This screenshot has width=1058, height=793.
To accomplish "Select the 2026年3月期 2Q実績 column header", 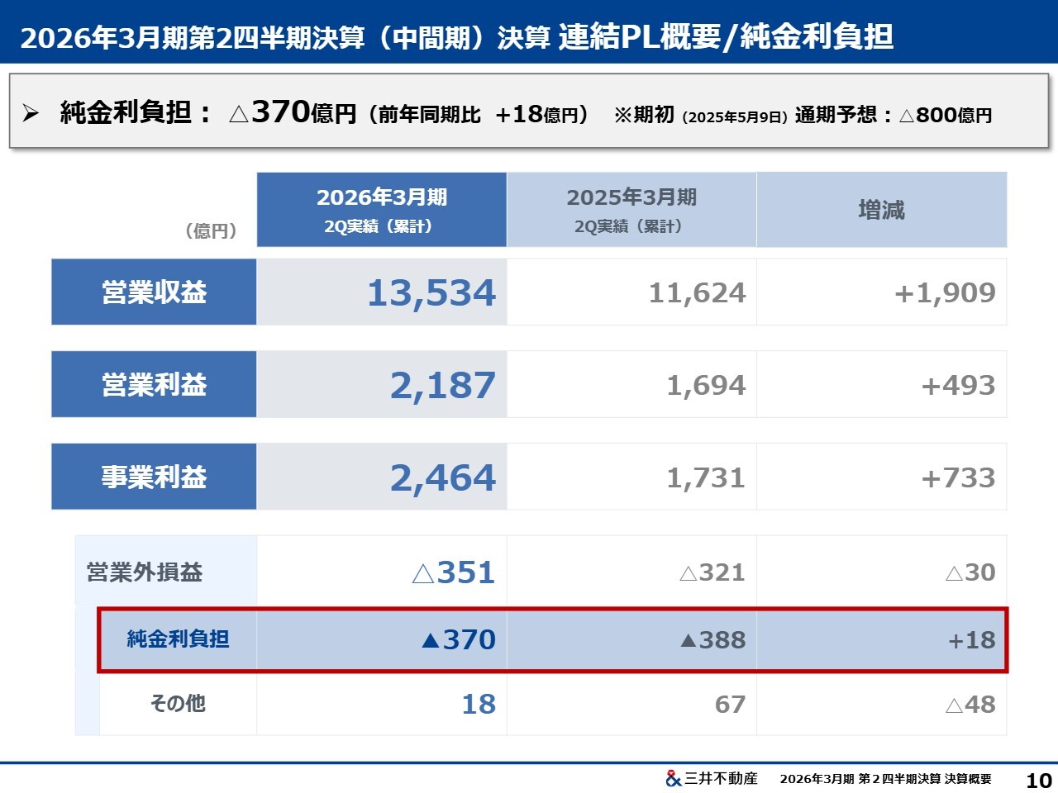I will (381, 210).
